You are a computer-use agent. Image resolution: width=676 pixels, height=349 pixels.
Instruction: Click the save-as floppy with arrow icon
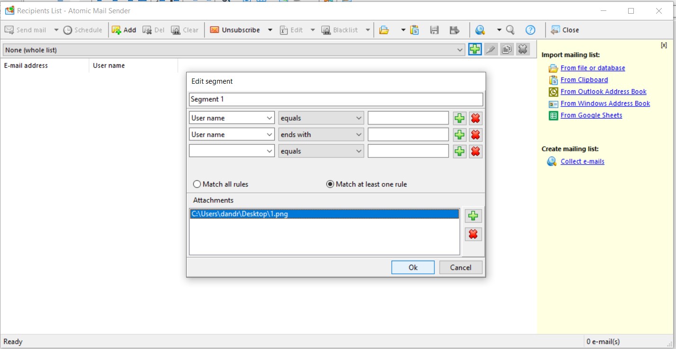[x=454, y=30]
